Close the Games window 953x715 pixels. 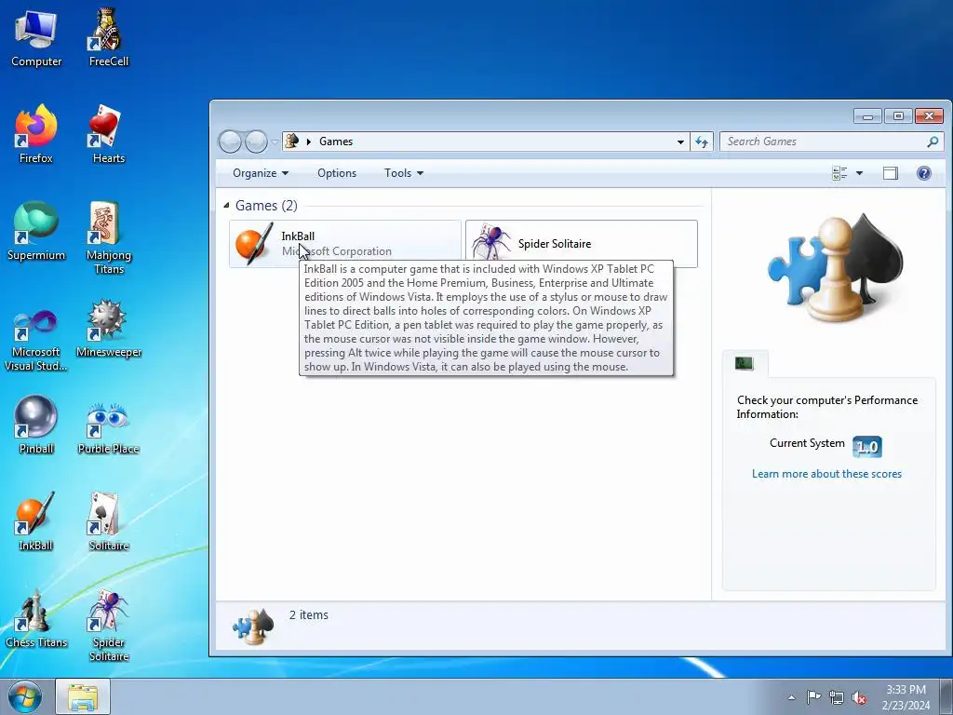[930, 115]
